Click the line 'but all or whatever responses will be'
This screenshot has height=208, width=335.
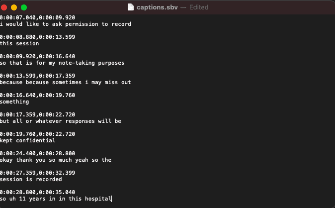coord(61,121)
